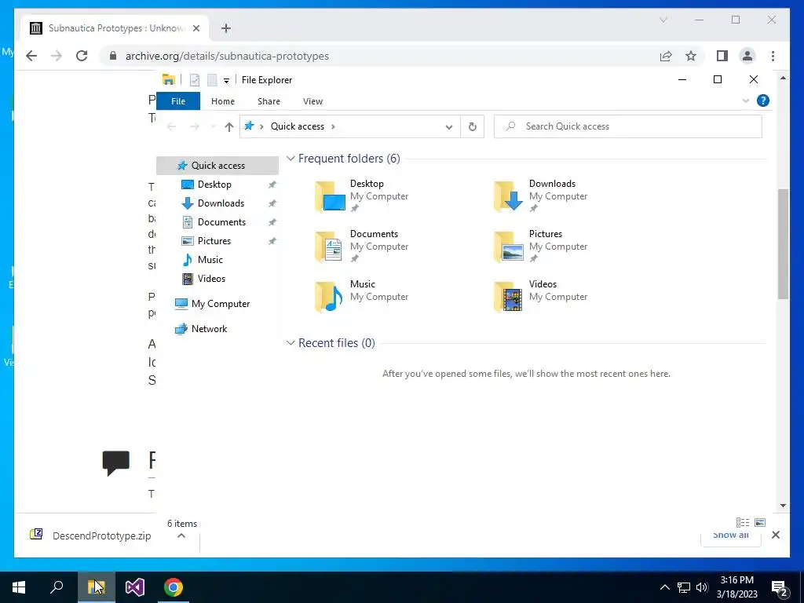Select the Music frequent folder icon
This screenshot has width=804, height=603.
(x=330, y=297)
